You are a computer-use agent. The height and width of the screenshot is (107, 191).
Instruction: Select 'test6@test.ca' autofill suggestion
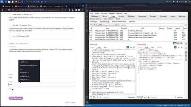tap(24, 80)
